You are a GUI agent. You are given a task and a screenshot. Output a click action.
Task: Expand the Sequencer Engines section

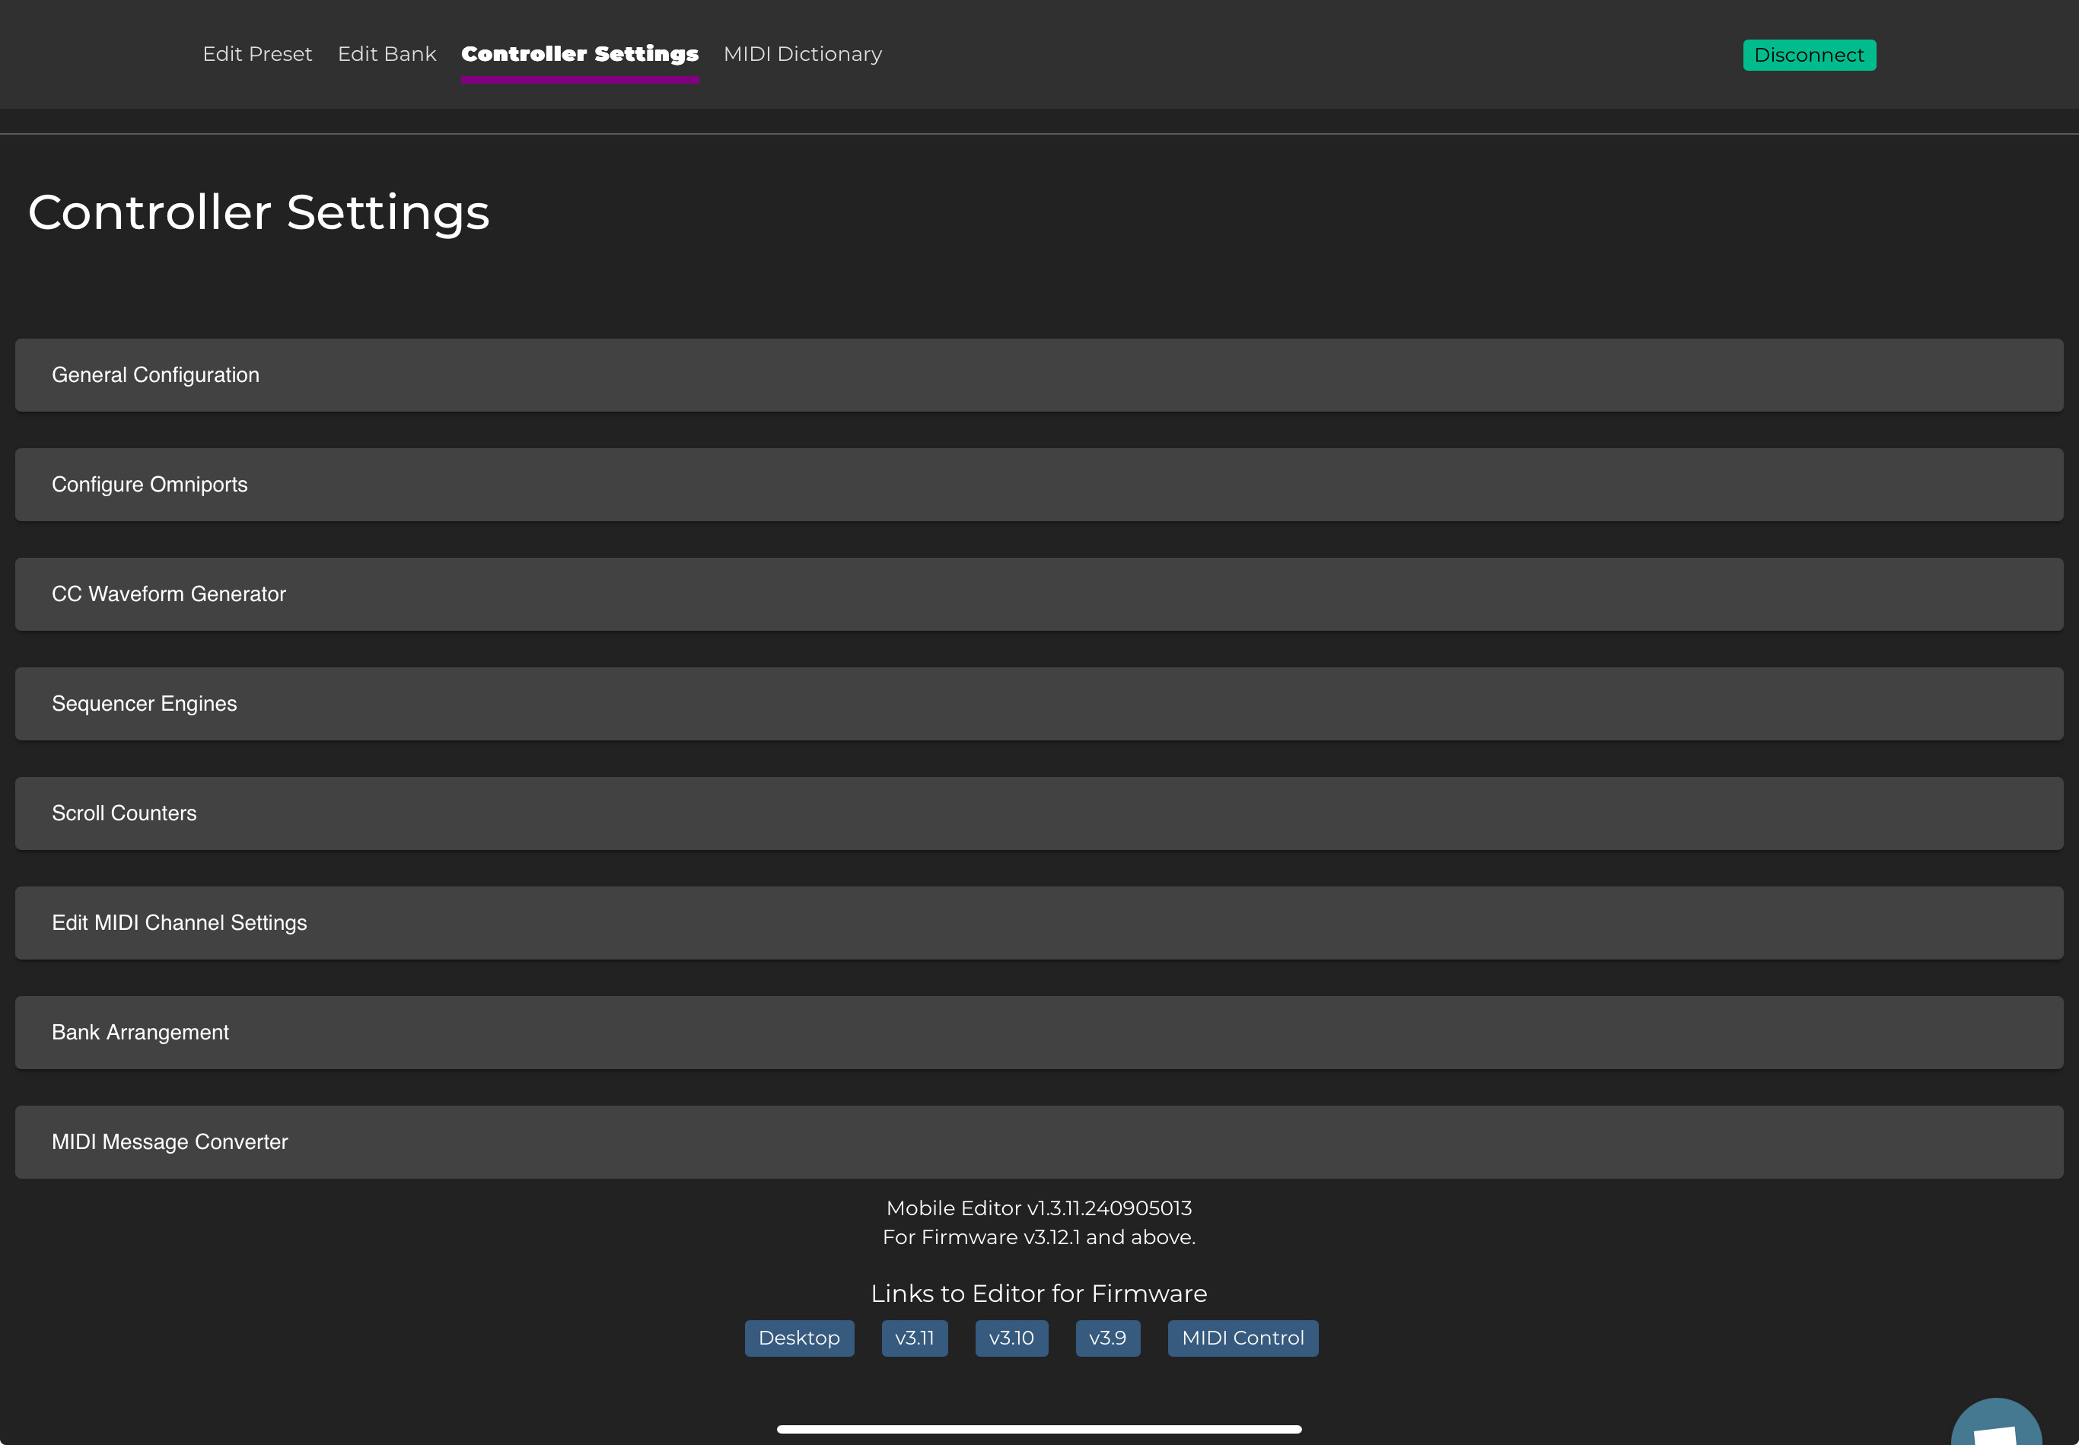click(1039, 704)
